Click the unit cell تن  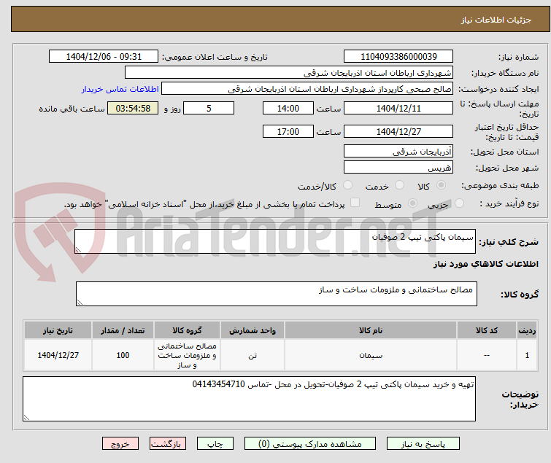click(x=253, y=355)
